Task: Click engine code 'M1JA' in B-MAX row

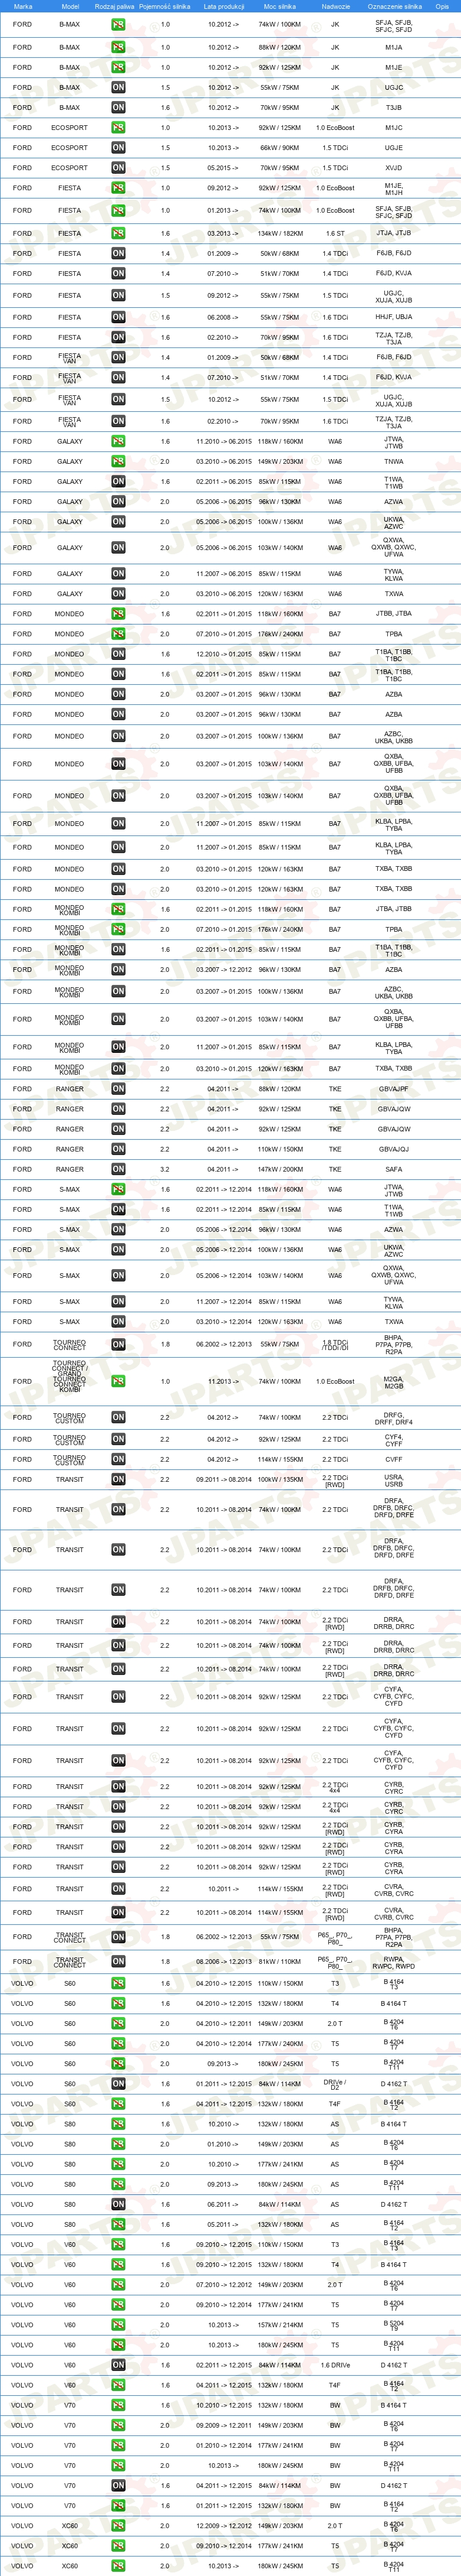Action: [394, 47]
